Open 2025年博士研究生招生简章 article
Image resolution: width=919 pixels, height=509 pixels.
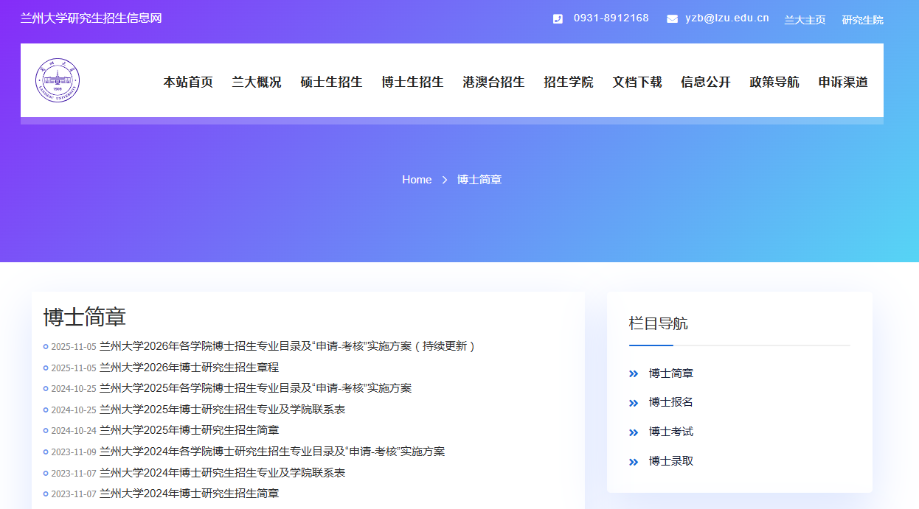coord(189,430)
